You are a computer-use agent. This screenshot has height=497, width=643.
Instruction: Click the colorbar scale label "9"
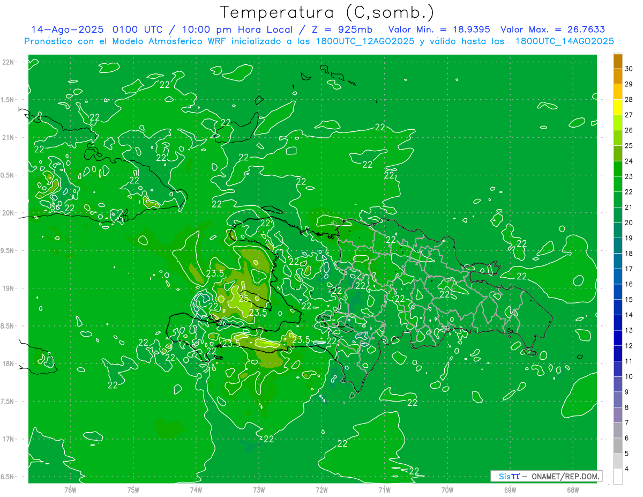tap(627, 392)
